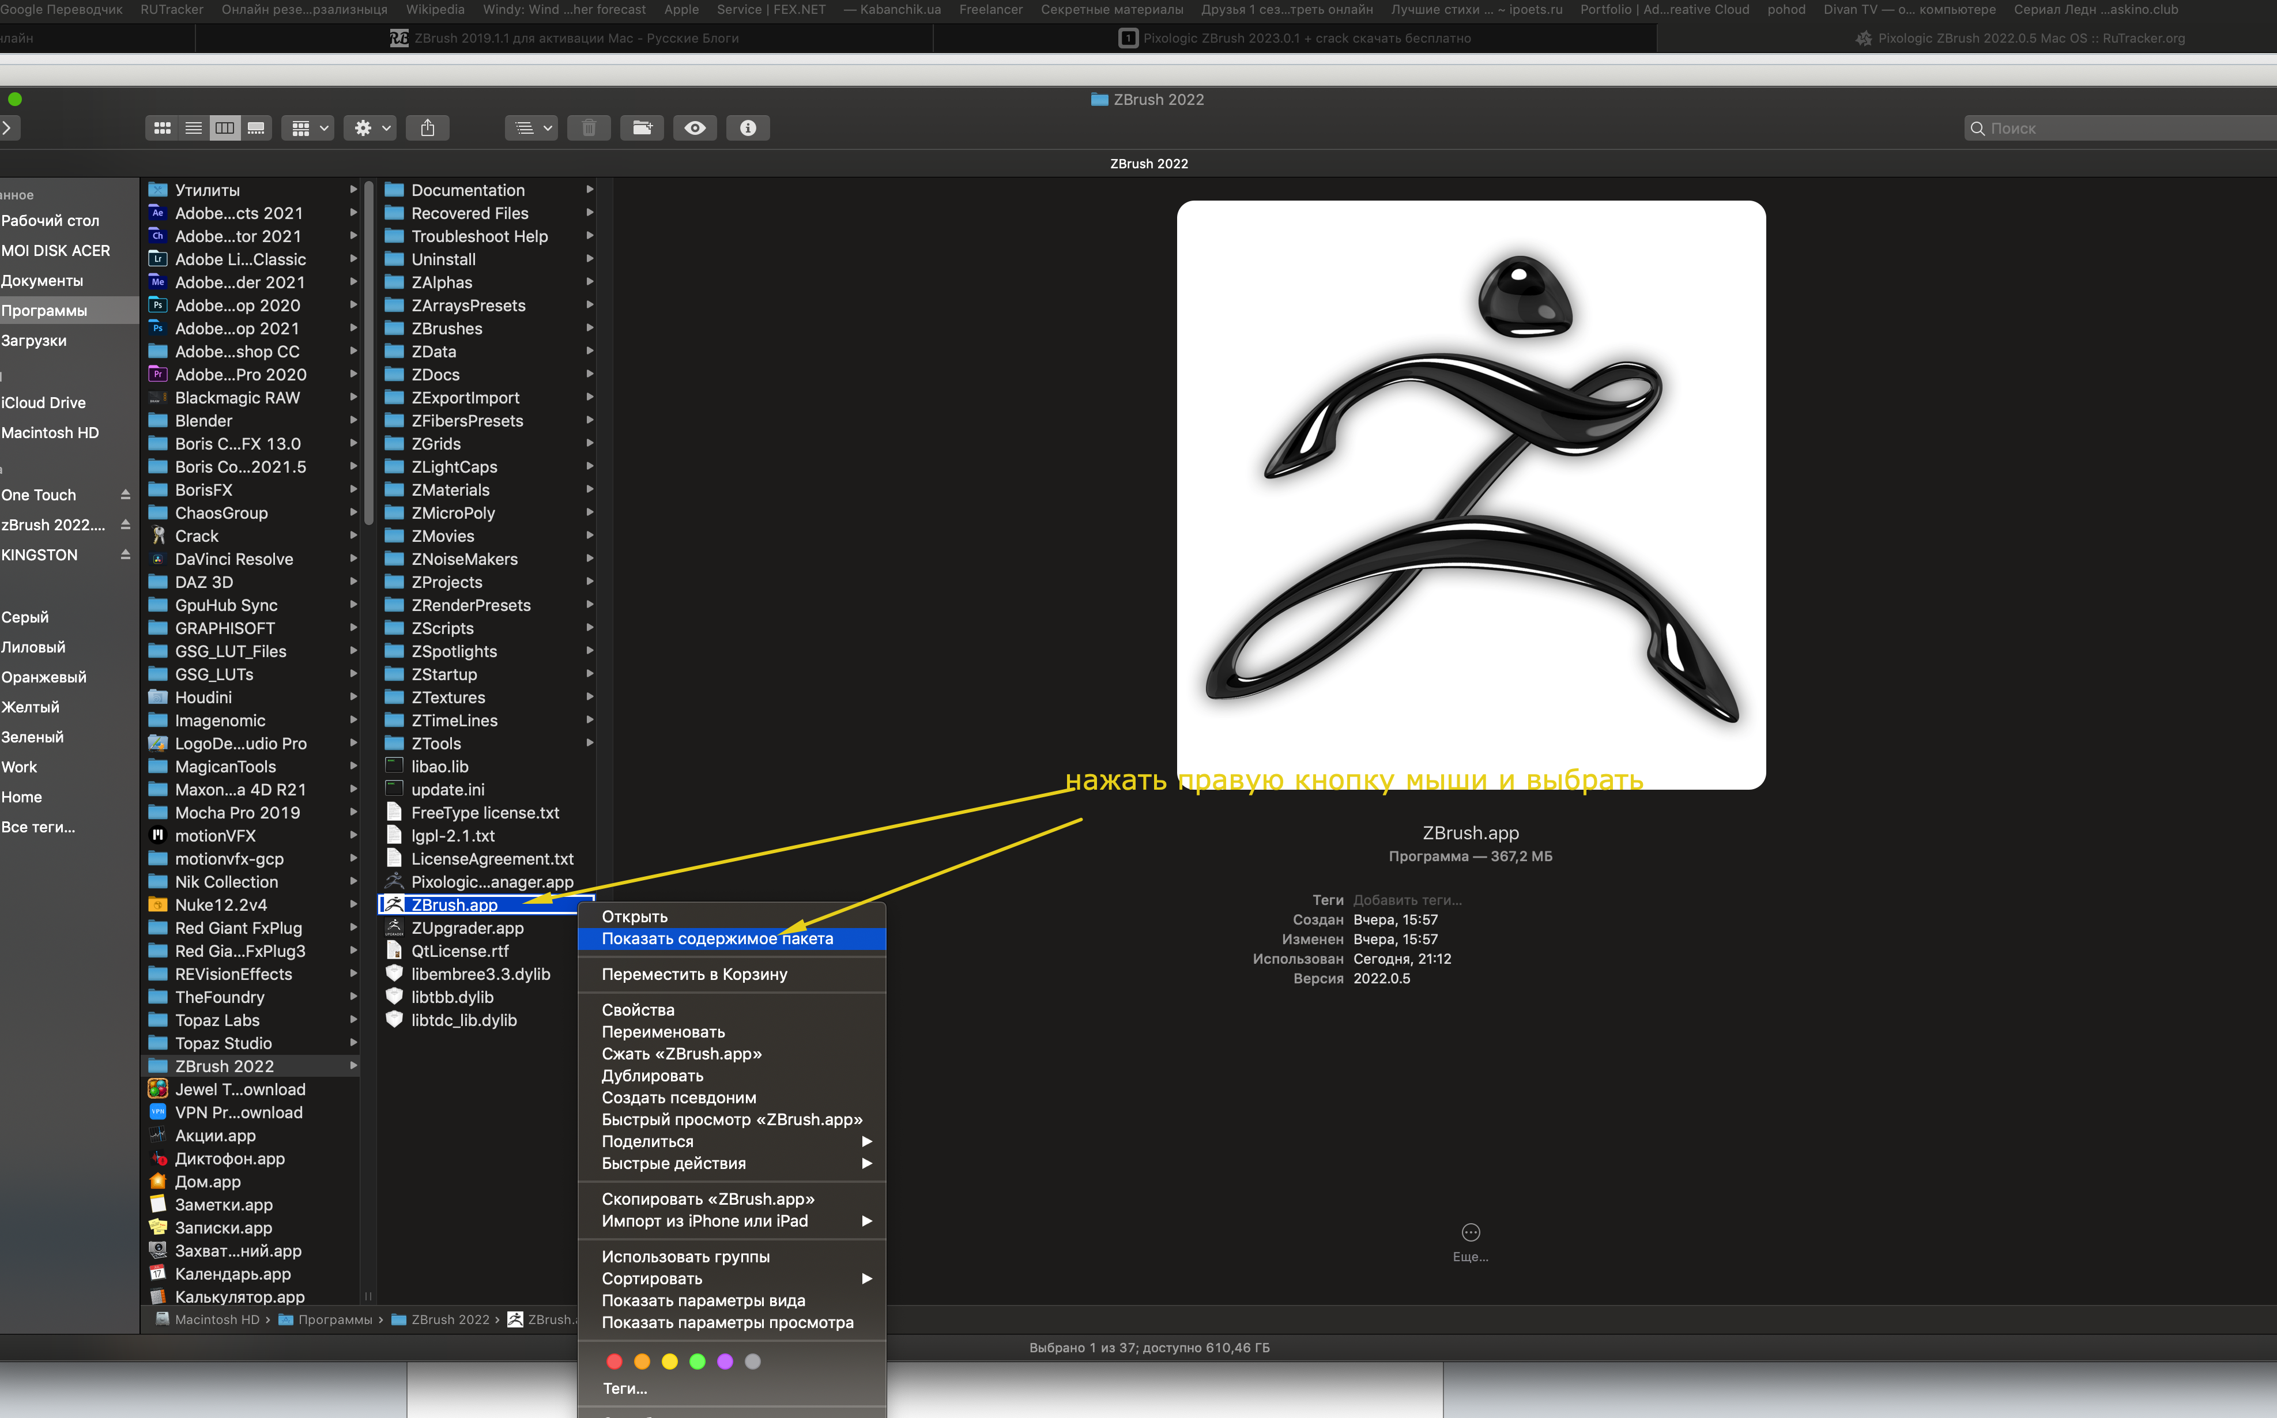
Task: Expand the ZTools folder arrow
Action: [590, 743]
